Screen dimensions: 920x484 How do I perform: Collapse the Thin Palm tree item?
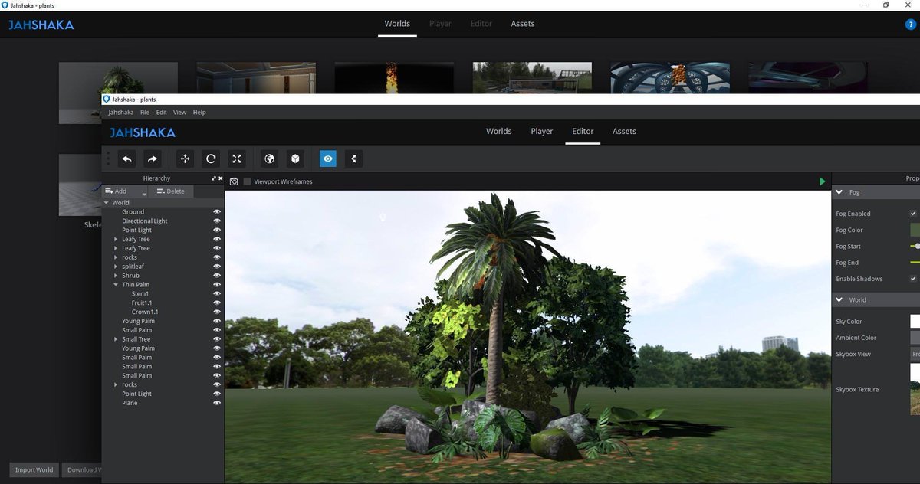[x=116, y=284]
